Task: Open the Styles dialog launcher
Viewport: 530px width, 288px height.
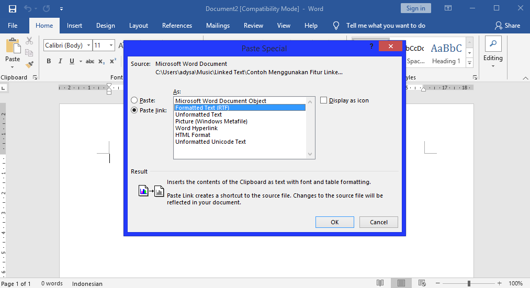Action: tap(475, 77)
